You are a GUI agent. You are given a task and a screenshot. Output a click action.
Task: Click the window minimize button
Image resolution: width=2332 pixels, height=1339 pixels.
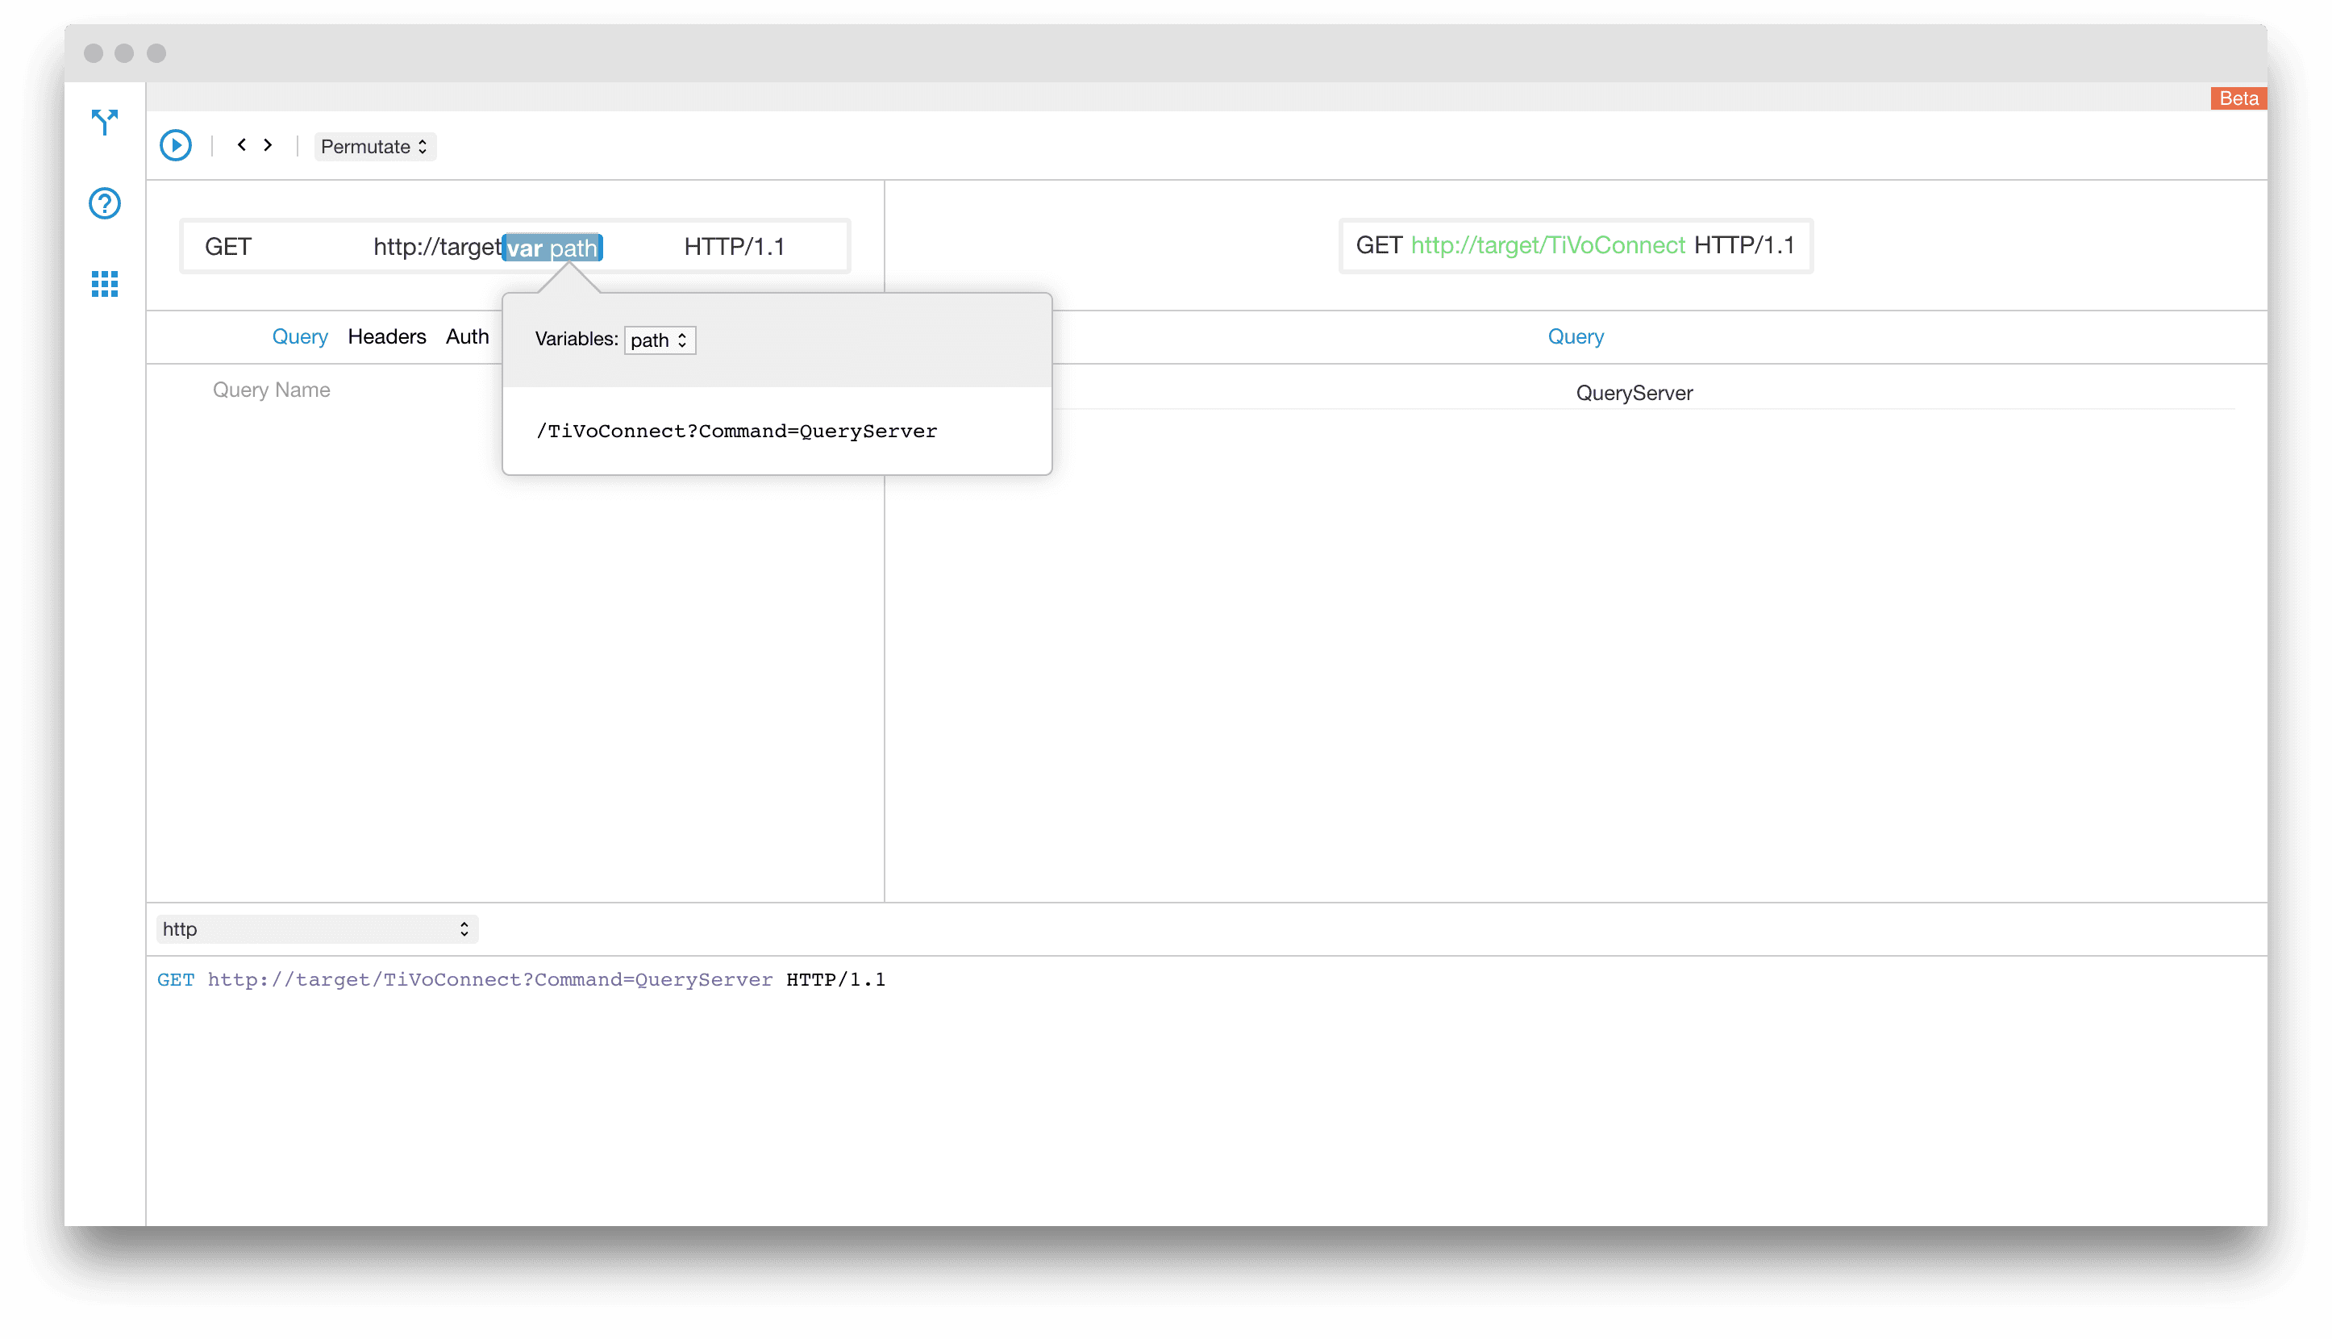[x=124, y=53]
